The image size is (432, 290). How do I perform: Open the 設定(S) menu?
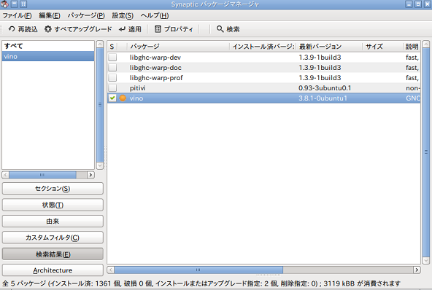(x=123, y=16)
